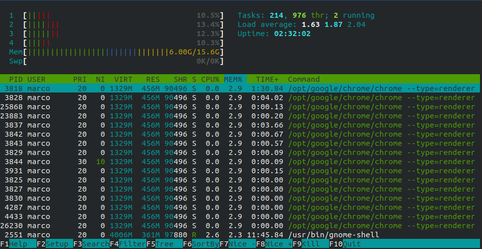This screenshot has height=249, width=482.
Task: Select process row with PID 4287
Action: coord(240,207)
